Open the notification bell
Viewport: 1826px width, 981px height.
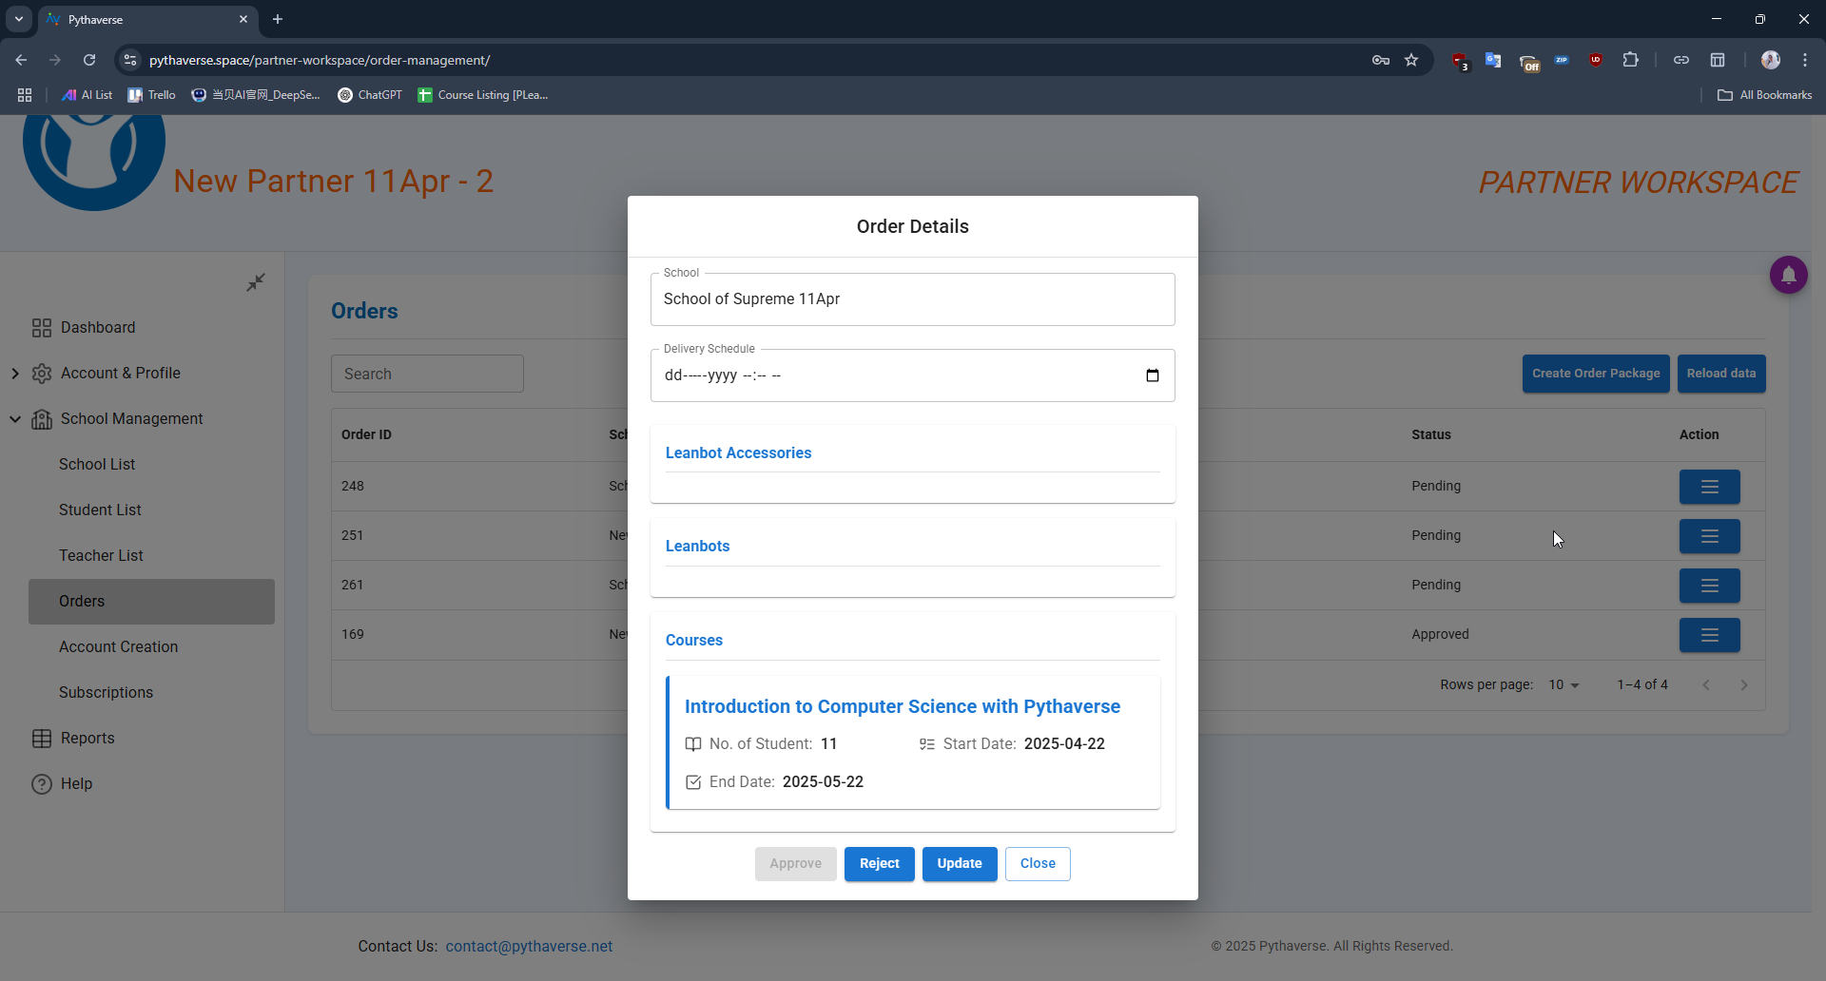(x=1788, y=276)
